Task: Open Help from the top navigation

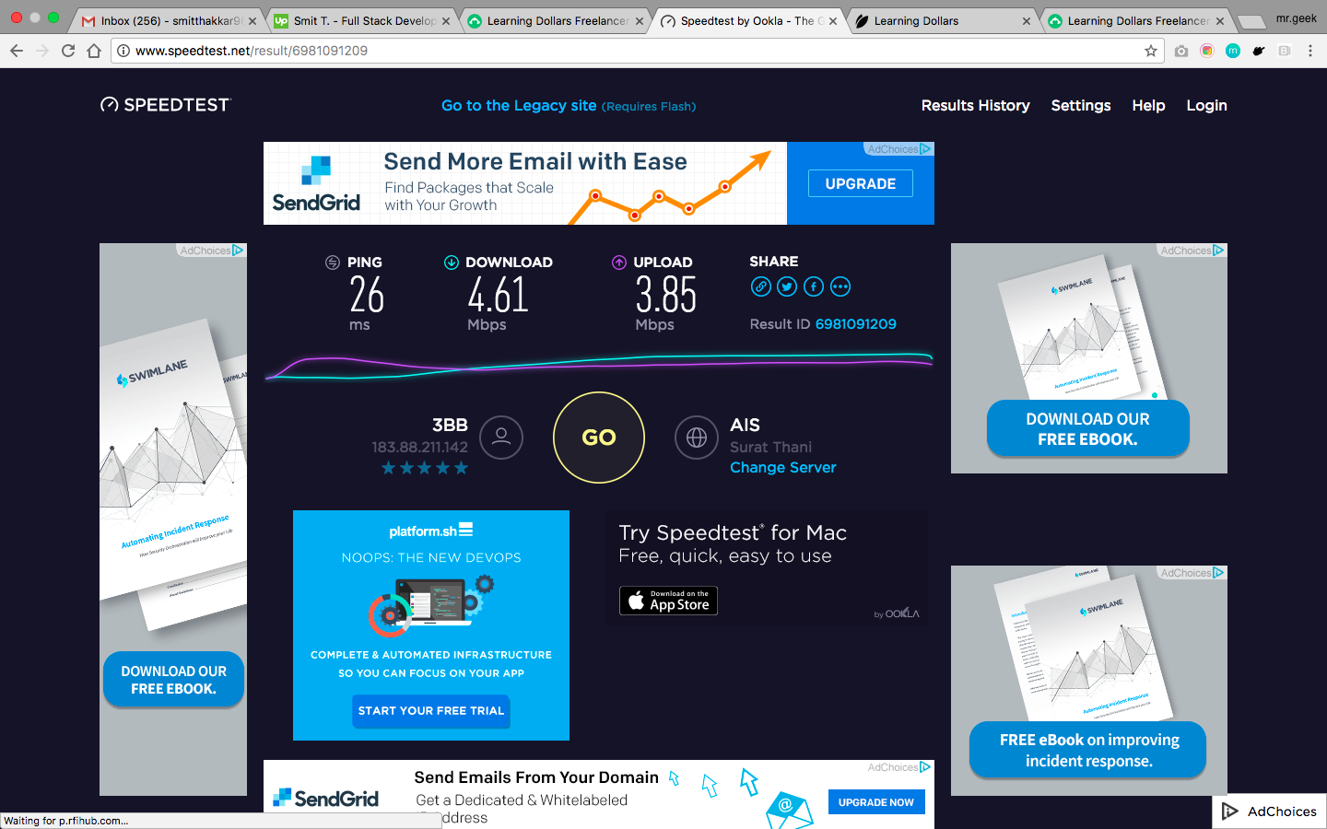Action: pos(1148,105)
